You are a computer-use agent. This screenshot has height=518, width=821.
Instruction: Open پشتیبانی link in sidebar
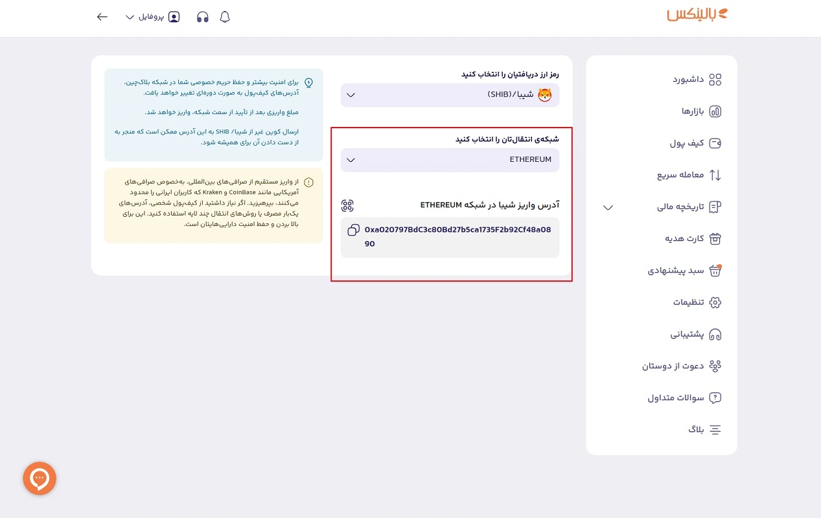tap(688, 334)
